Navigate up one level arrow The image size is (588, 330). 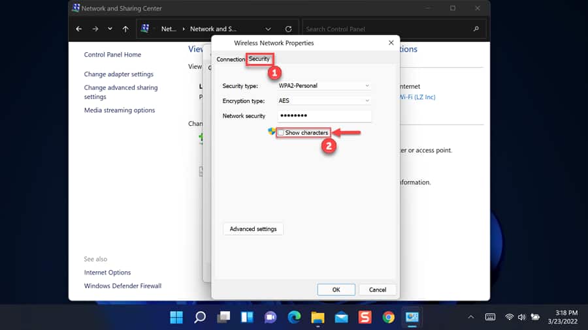click(125, 29)
